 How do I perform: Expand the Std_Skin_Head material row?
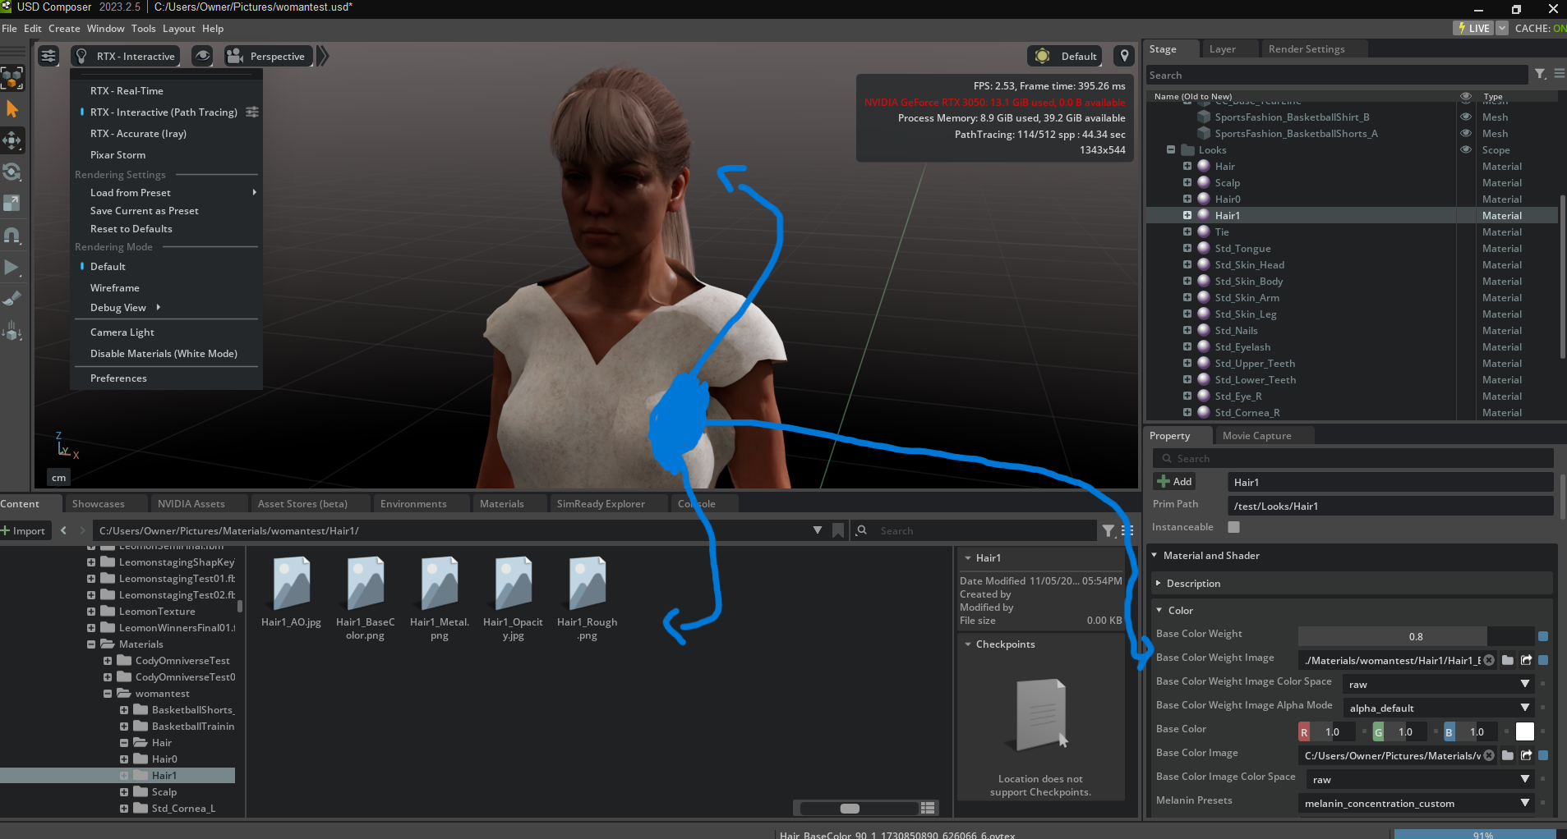tap(1187, 264)
